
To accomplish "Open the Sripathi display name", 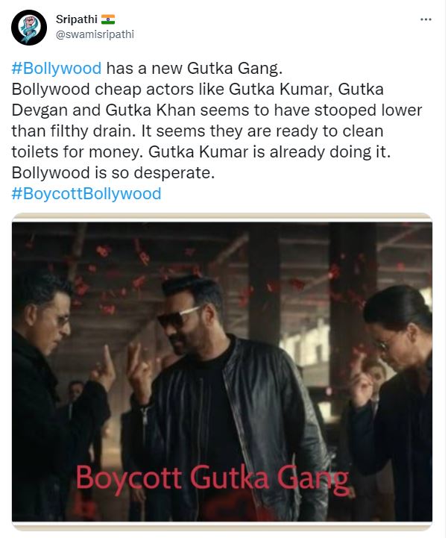I will point(77,19).
